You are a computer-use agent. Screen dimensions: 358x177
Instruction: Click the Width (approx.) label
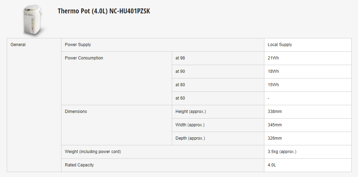[x=190, y=125]
